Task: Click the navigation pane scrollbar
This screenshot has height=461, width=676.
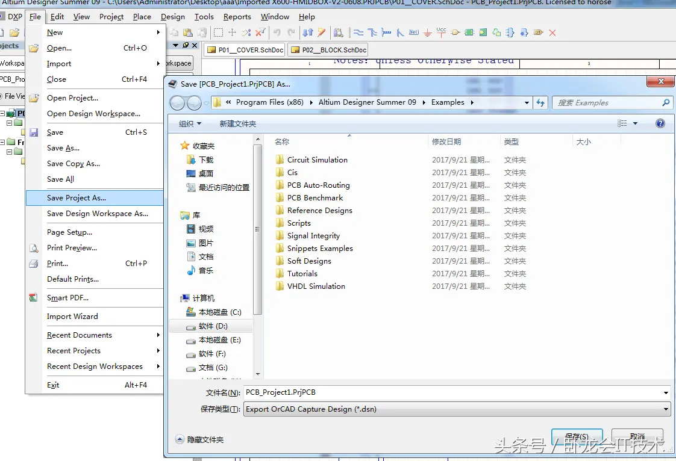Action: [258, 230]
